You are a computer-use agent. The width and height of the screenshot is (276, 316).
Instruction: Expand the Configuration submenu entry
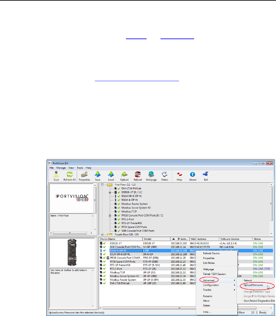(217, 285)
